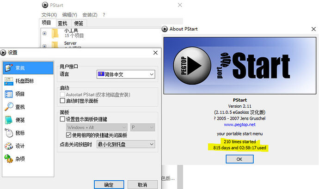Close the About PStart window

tap(313, 29)
